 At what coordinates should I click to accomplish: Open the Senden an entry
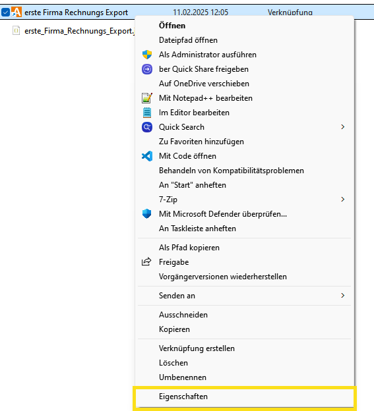click(x=244, y=295)
